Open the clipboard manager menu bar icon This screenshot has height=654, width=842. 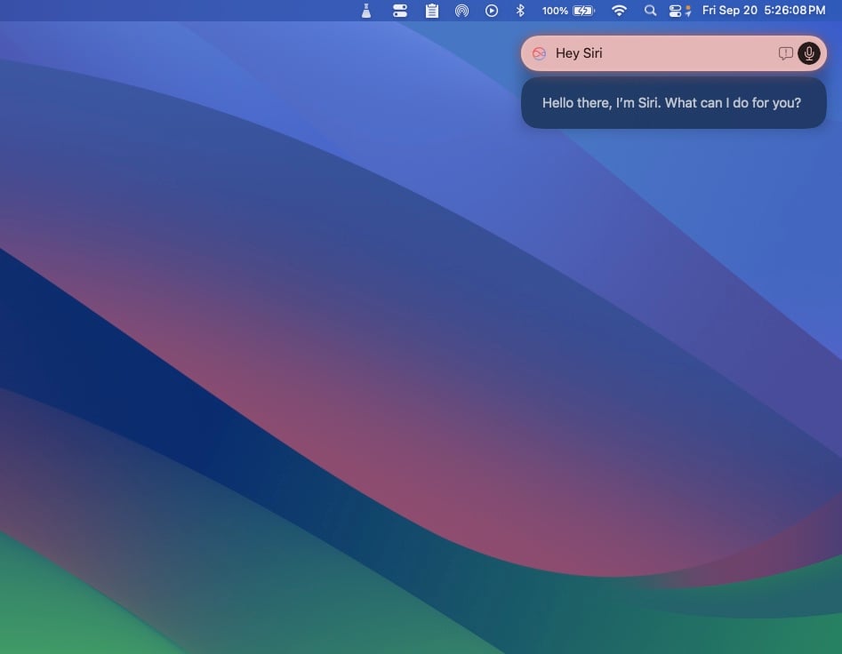click(x=431, y=11)
